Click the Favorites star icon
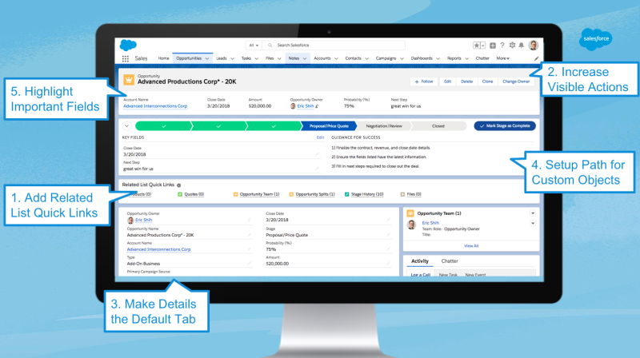Viewport: 640px width, 358px height. coord(476,46)
